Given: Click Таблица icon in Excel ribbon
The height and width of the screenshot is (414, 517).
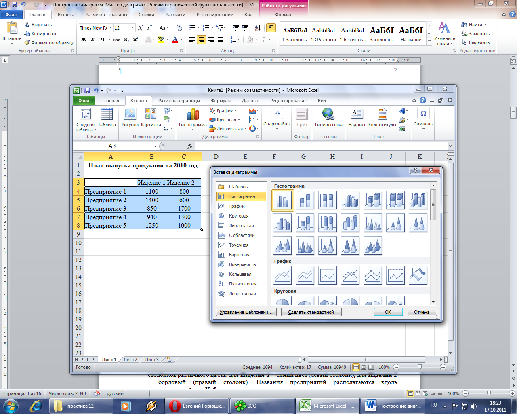Looking at the screenshot, I should 107,114.
